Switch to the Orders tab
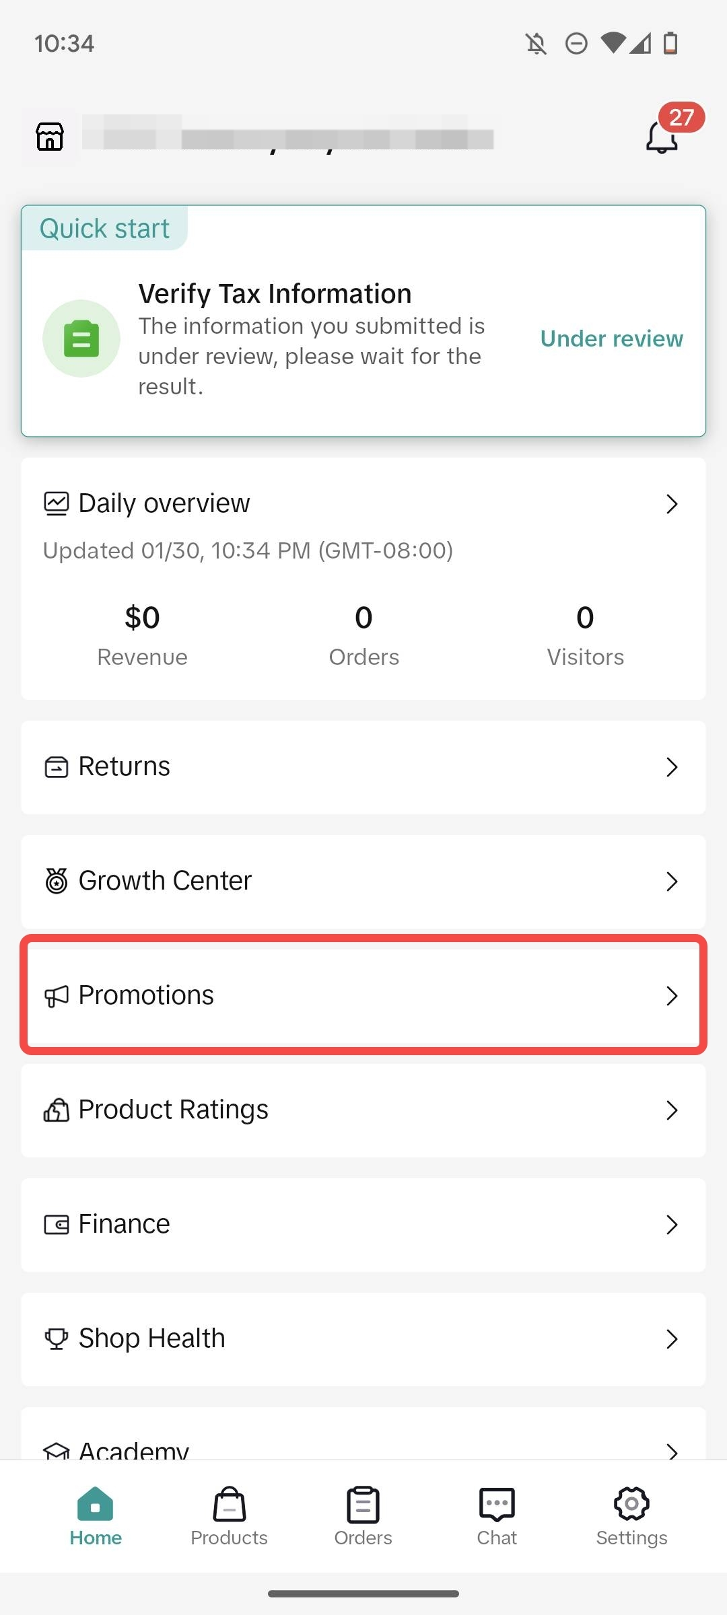Viewport: 727px width, 1615px height. click(x=363, y=1517)
